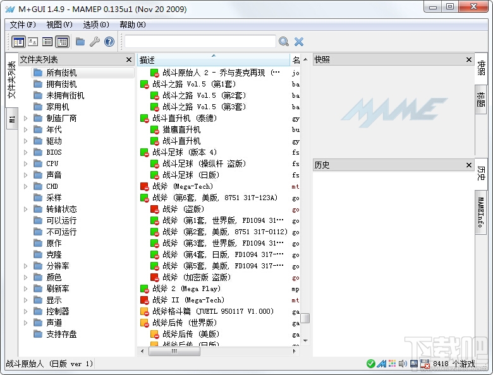This screenshot has width=493, height=375.
Task: Expand the CHD folder
Action: [26, 187]
